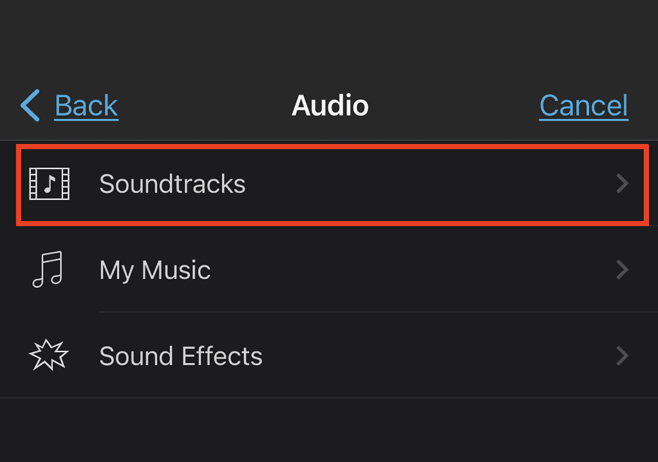Tap the Sound Effects row's empty middle space

[x=438, y=356]
